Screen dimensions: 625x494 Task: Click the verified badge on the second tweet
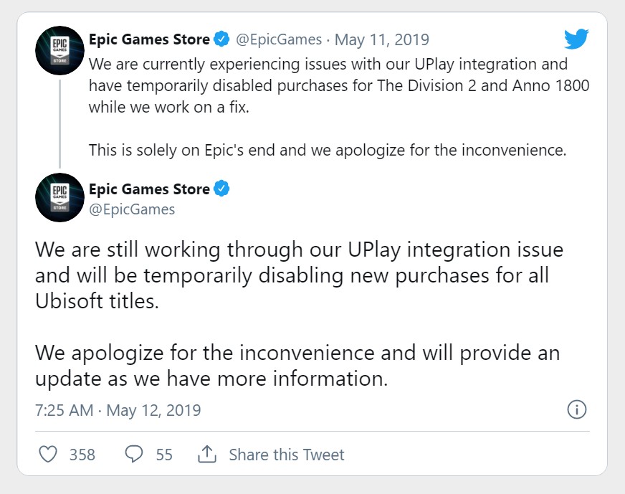[223, 189]
